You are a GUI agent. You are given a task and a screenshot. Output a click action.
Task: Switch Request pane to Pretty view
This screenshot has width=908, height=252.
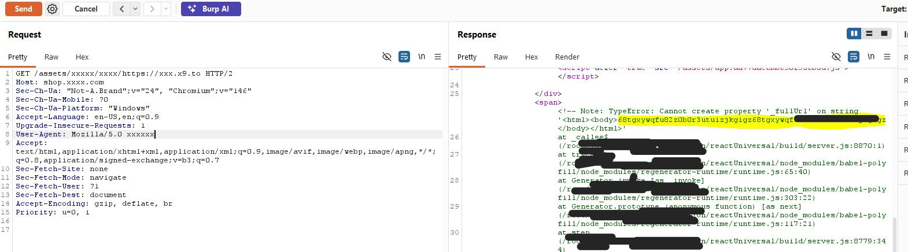tap(18, 57)
